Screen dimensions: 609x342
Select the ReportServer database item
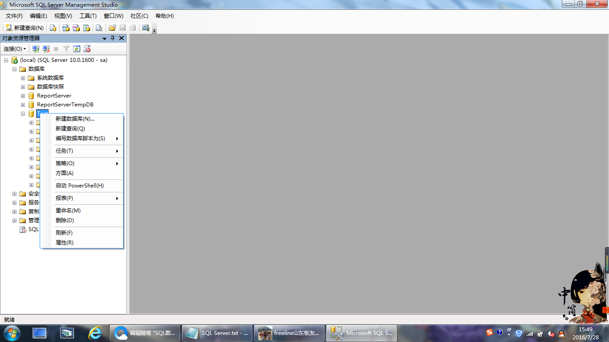(54, 96)
